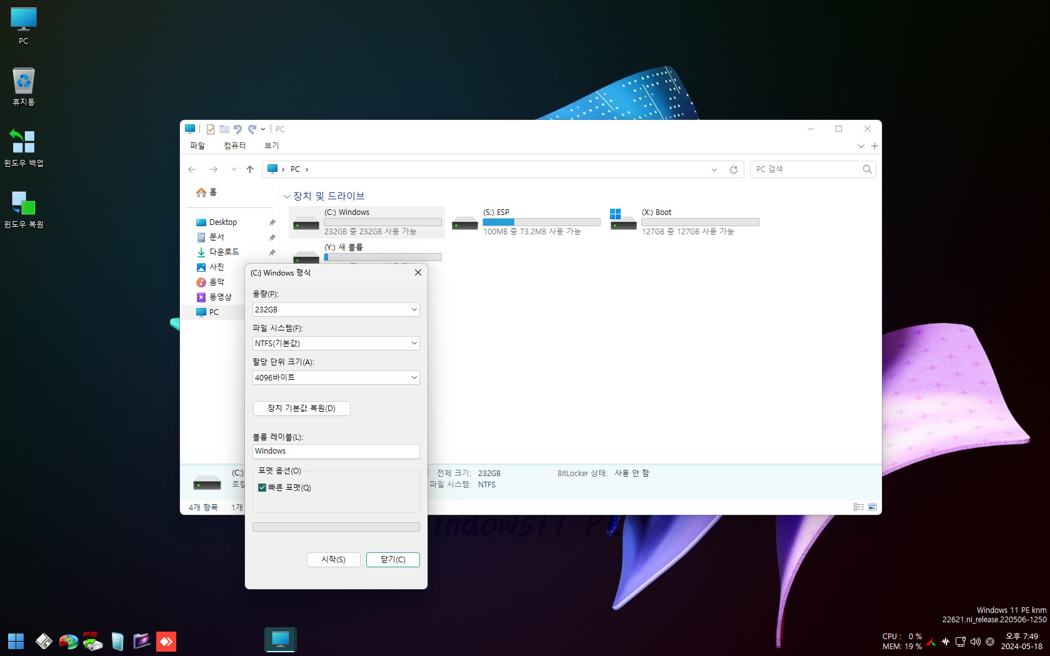This screenshot has height=656, width=1050.
Task: Go up one level with up arrow
Action: pyautogui.click(x=250, y=169)
